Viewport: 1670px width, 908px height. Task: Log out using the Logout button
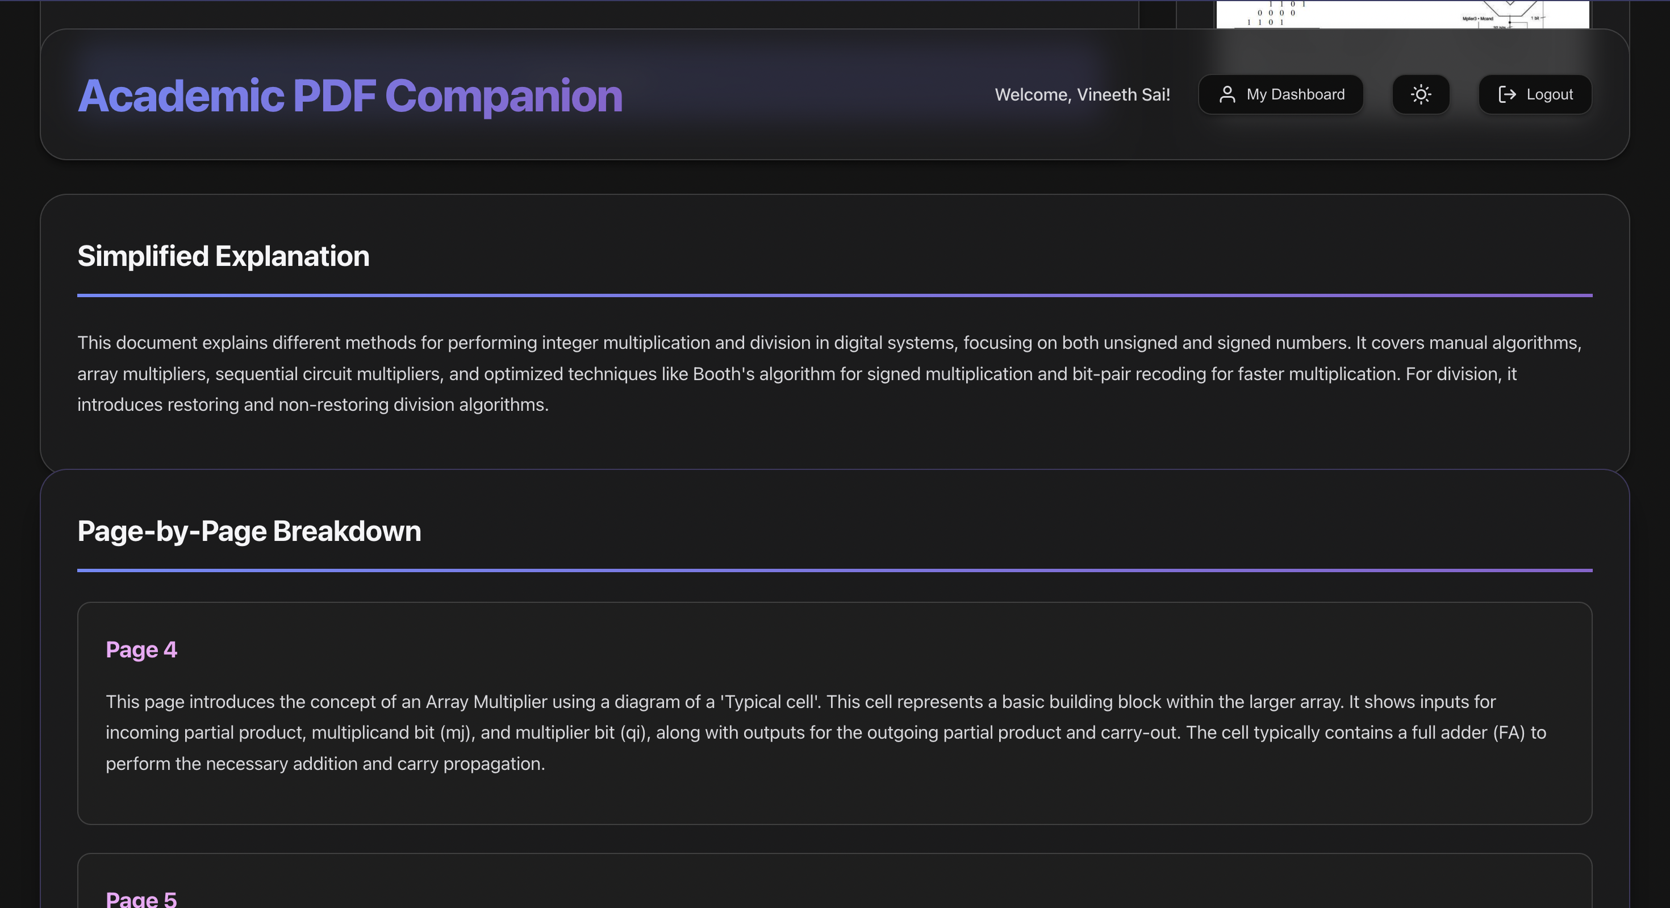[1534, 95]
